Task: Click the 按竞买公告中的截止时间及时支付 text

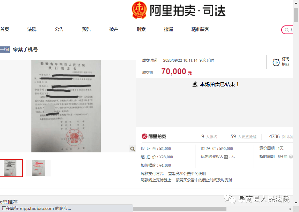Action: [x=204, y=180]
